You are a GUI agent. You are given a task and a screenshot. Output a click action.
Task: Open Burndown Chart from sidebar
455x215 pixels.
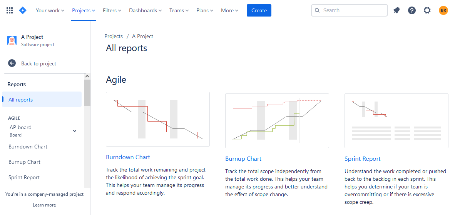[28, 147]
